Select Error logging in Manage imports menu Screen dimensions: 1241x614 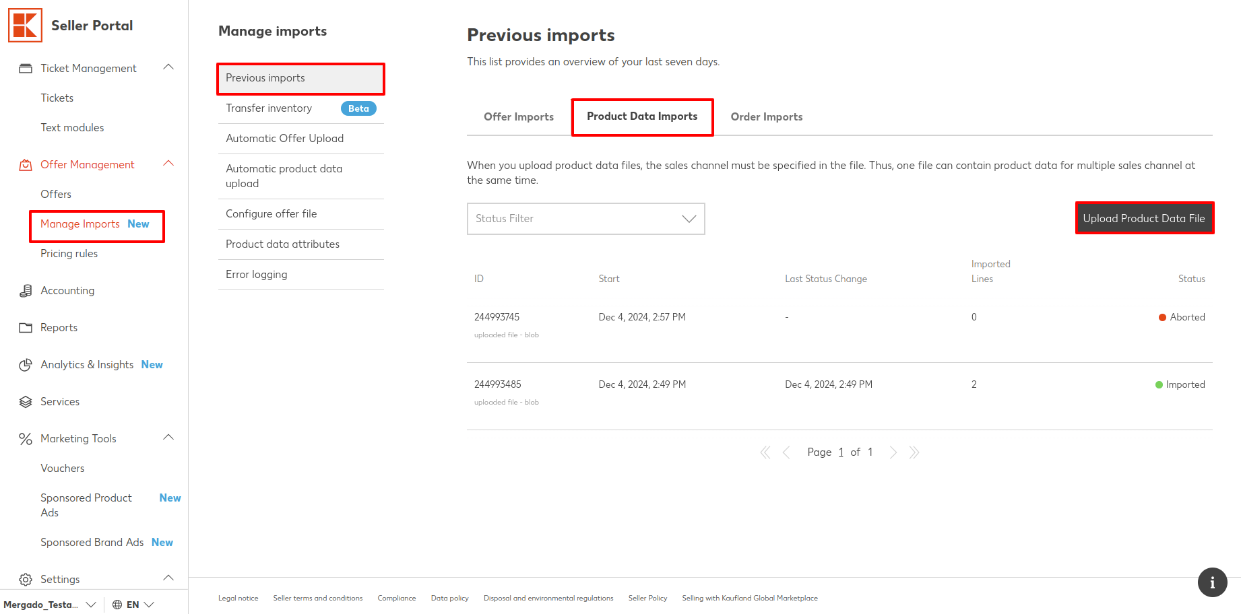point(257,275)
